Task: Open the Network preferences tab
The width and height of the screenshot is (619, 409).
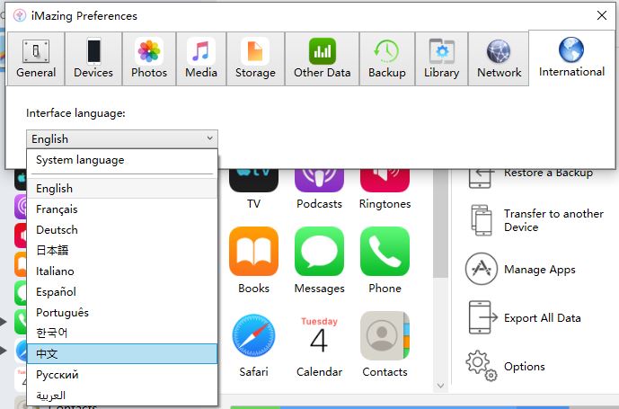Action: (499, 58)
